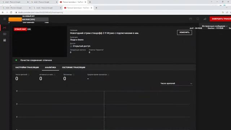Click the vertical marker line in the viewers chart

pos(104,110)
